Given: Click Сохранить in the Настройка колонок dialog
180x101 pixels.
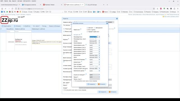Looking at the screenshot, I should pos(91,84).
